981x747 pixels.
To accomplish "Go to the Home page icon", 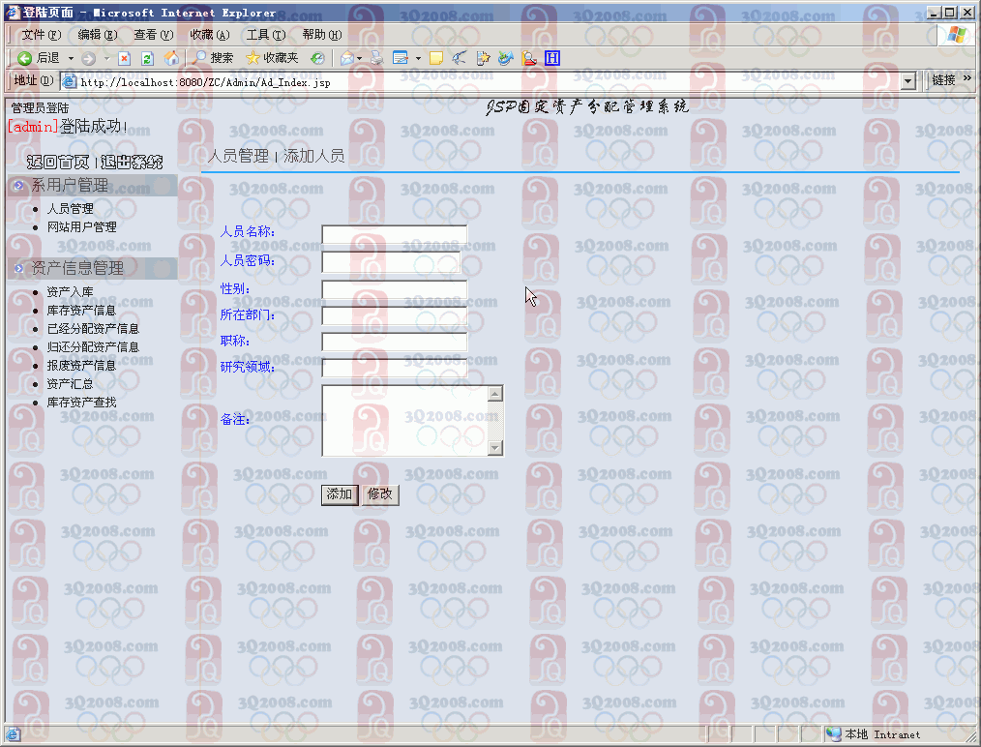I will [171, 58].
